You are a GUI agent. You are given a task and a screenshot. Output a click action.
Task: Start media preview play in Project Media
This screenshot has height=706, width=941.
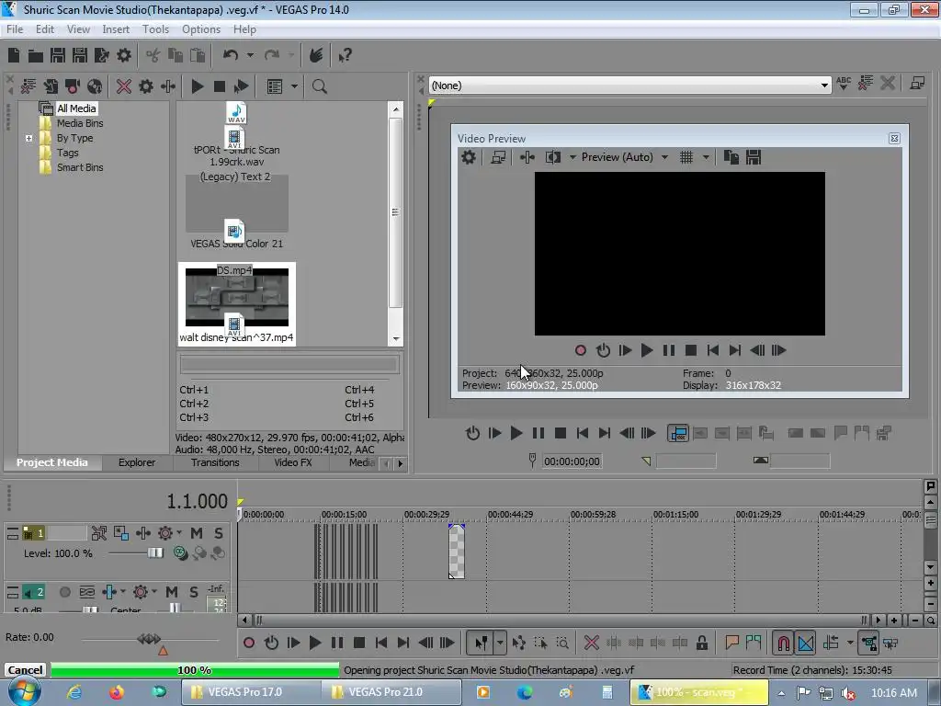tap(197, 86)
